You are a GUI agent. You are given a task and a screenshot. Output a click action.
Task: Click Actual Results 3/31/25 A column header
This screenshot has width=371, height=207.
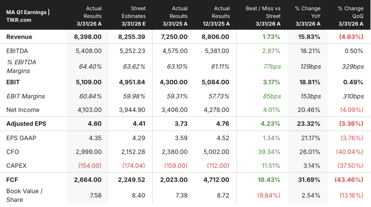point(175,16)
